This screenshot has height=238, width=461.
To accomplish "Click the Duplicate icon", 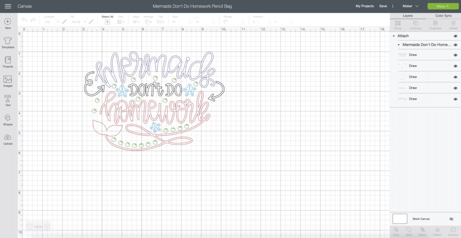I will tap(435, 25).
